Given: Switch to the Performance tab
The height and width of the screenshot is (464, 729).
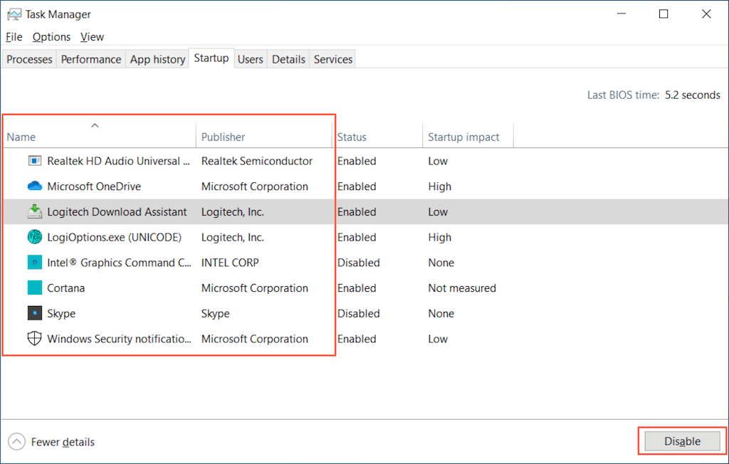Looking at the screenshot, I should (x=91, y=60).
